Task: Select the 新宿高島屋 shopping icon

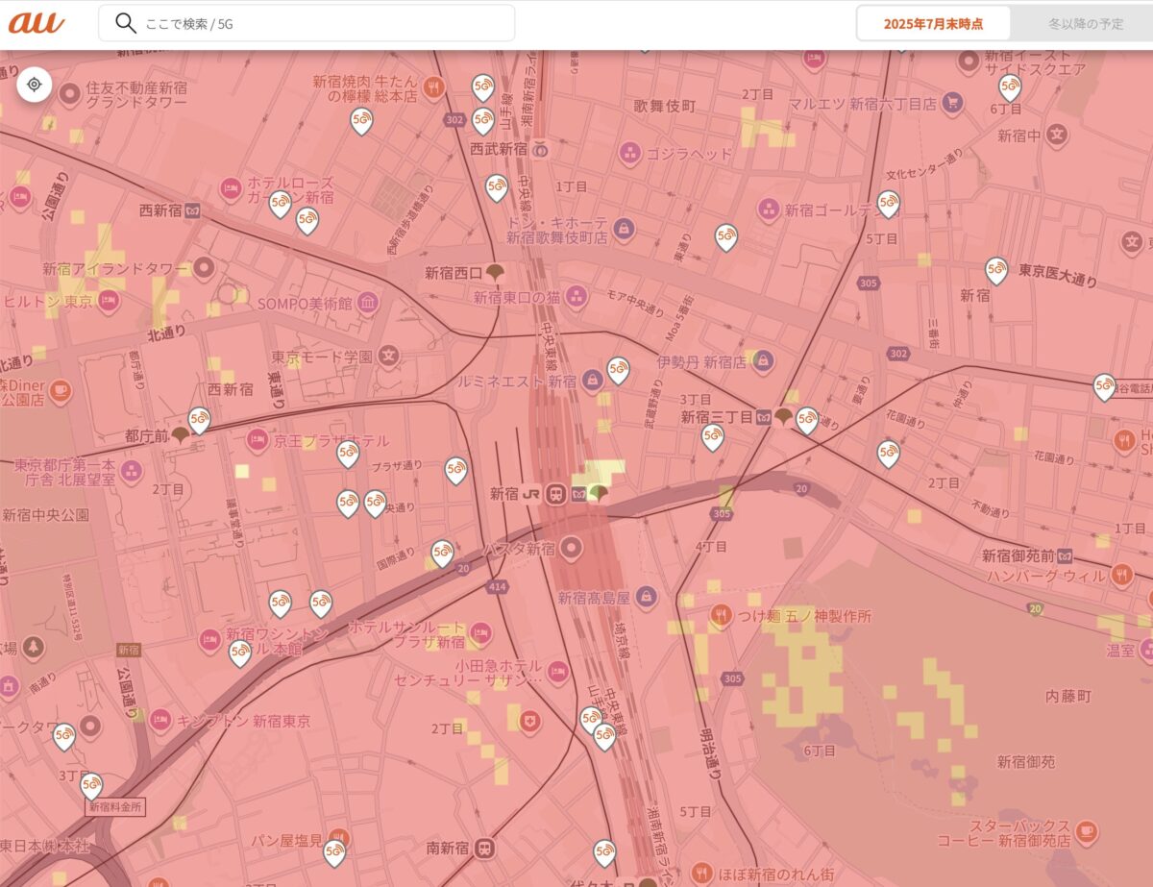Action: [x=646, y=597]
